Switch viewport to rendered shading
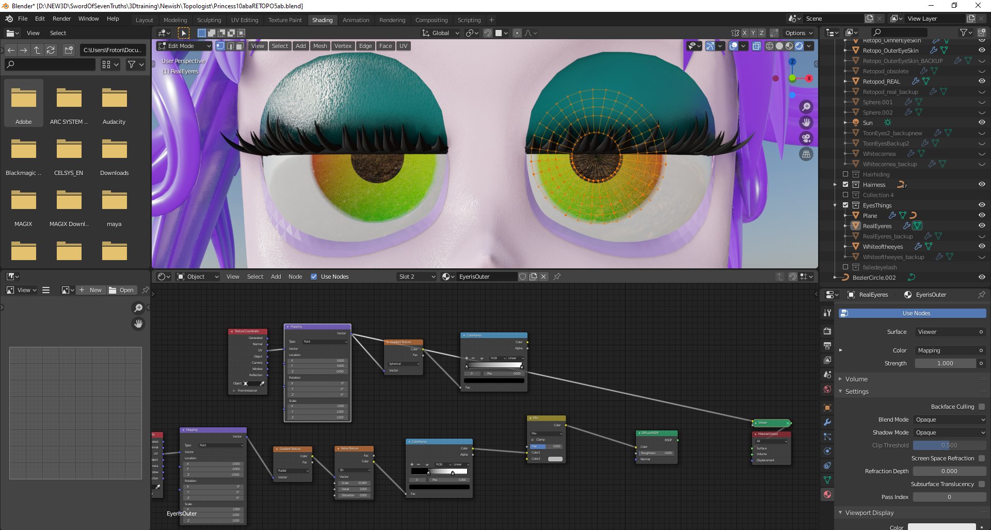This screenshot has height=530, width=991. (799, 46)
